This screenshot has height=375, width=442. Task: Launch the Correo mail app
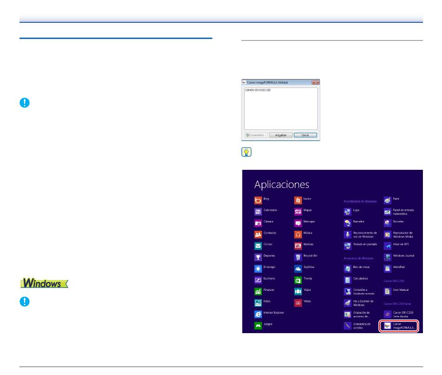point(263,246)
